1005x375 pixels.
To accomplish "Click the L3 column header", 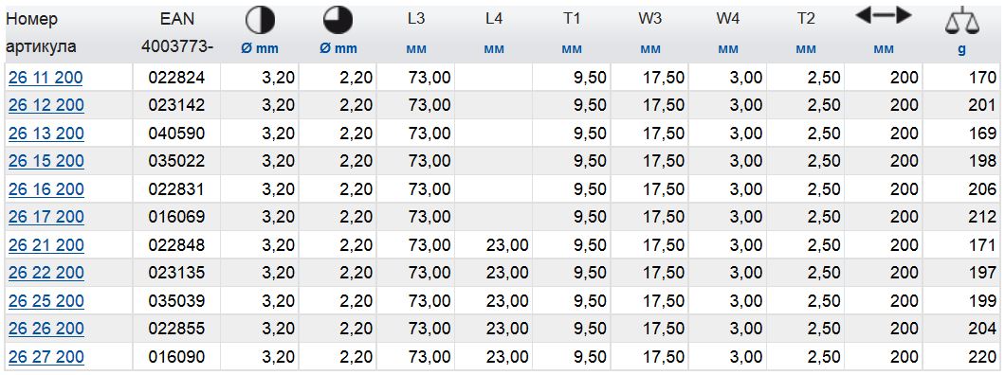I will coord(416,19).
